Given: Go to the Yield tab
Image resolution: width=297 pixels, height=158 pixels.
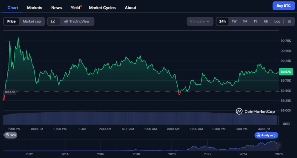Looking at the screenshot, I should (75, 8).
